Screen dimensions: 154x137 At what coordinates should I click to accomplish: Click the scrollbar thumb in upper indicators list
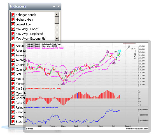[57, 20]
